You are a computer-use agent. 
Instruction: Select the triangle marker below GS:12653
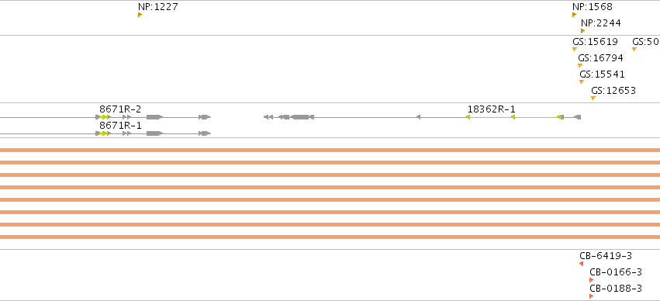coord(593,98)
